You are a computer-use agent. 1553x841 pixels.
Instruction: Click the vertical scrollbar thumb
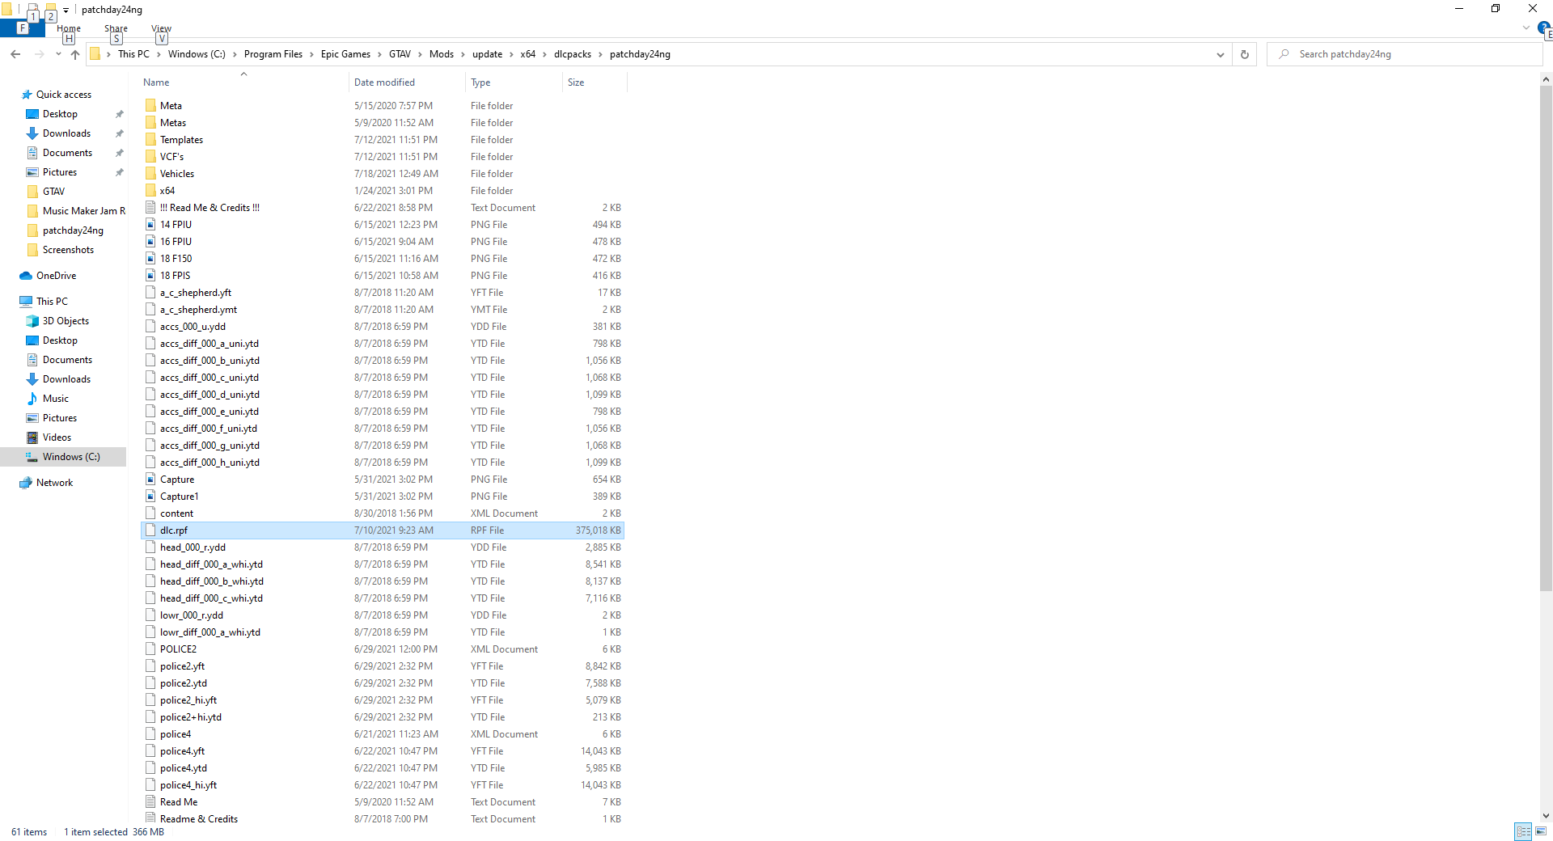(x=1546, y=338)
